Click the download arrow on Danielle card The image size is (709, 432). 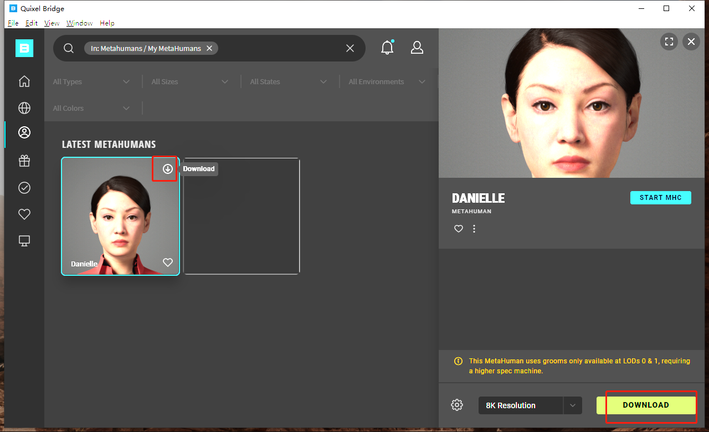tap(168, 169)
